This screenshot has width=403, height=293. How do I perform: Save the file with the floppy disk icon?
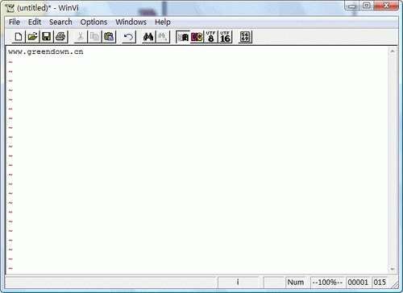(47, 37)
